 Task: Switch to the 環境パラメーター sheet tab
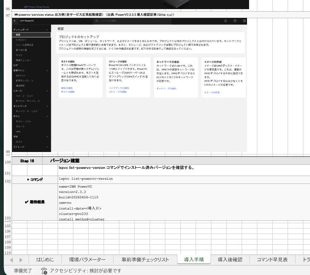[87, 260]
